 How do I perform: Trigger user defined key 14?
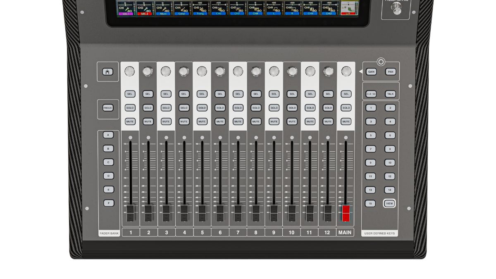tap(390, 190)
